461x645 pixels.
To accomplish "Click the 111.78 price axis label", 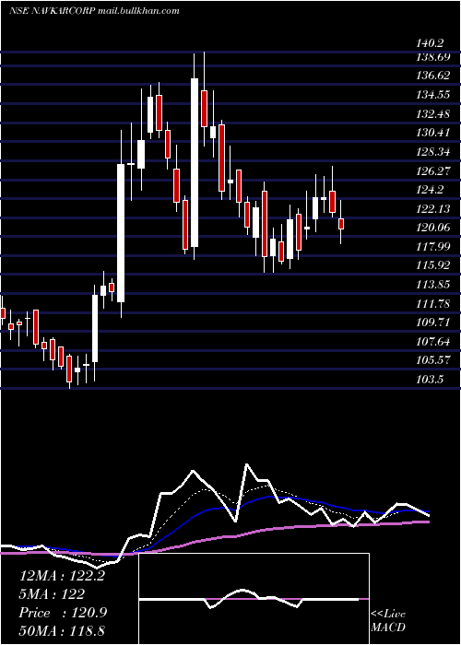I will click(433, 303).
